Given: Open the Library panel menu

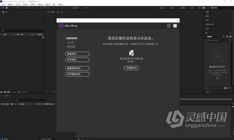Looking at the screenshot, I should [x=231, y=33].
